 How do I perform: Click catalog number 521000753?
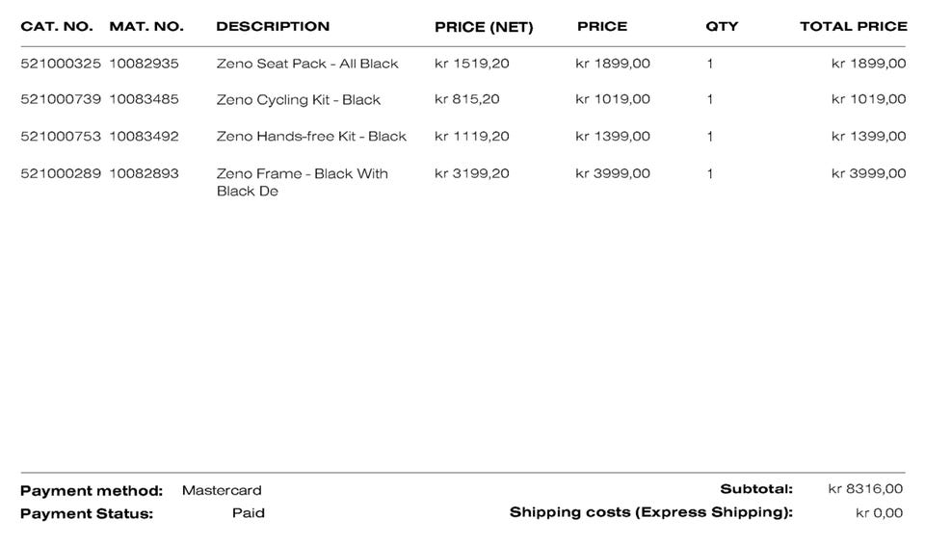(61, 136)
